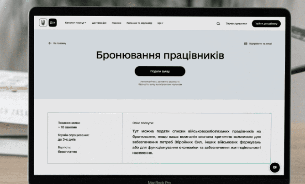Open the chat support bubble
305x184 pixels.
click(274, 167)
